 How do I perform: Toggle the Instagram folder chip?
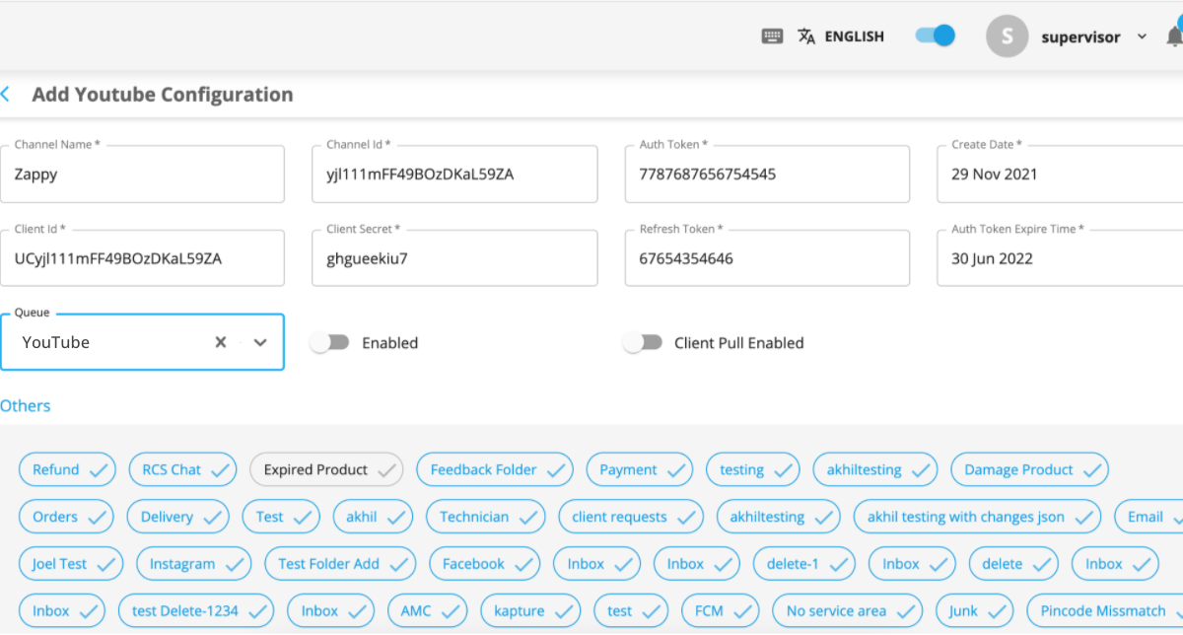click(194, 564)
